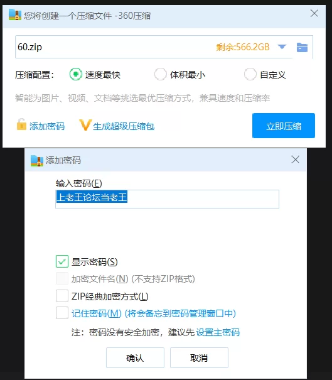Select the 速度最快 radio option

(x=76, y=74)
